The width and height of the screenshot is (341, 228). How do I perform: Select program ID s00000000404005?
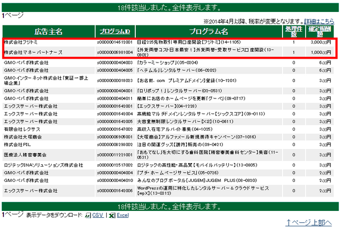pyautogui.click(x=115, y=71)
